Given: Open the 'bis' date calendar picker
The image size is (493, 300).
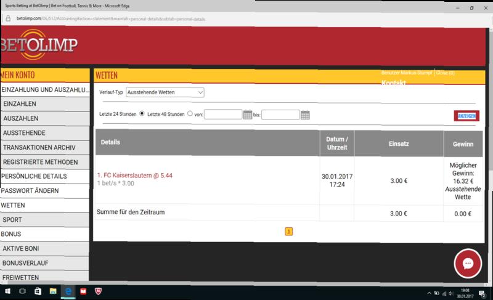Looking at the screenshot, I should tap(305, 115).
